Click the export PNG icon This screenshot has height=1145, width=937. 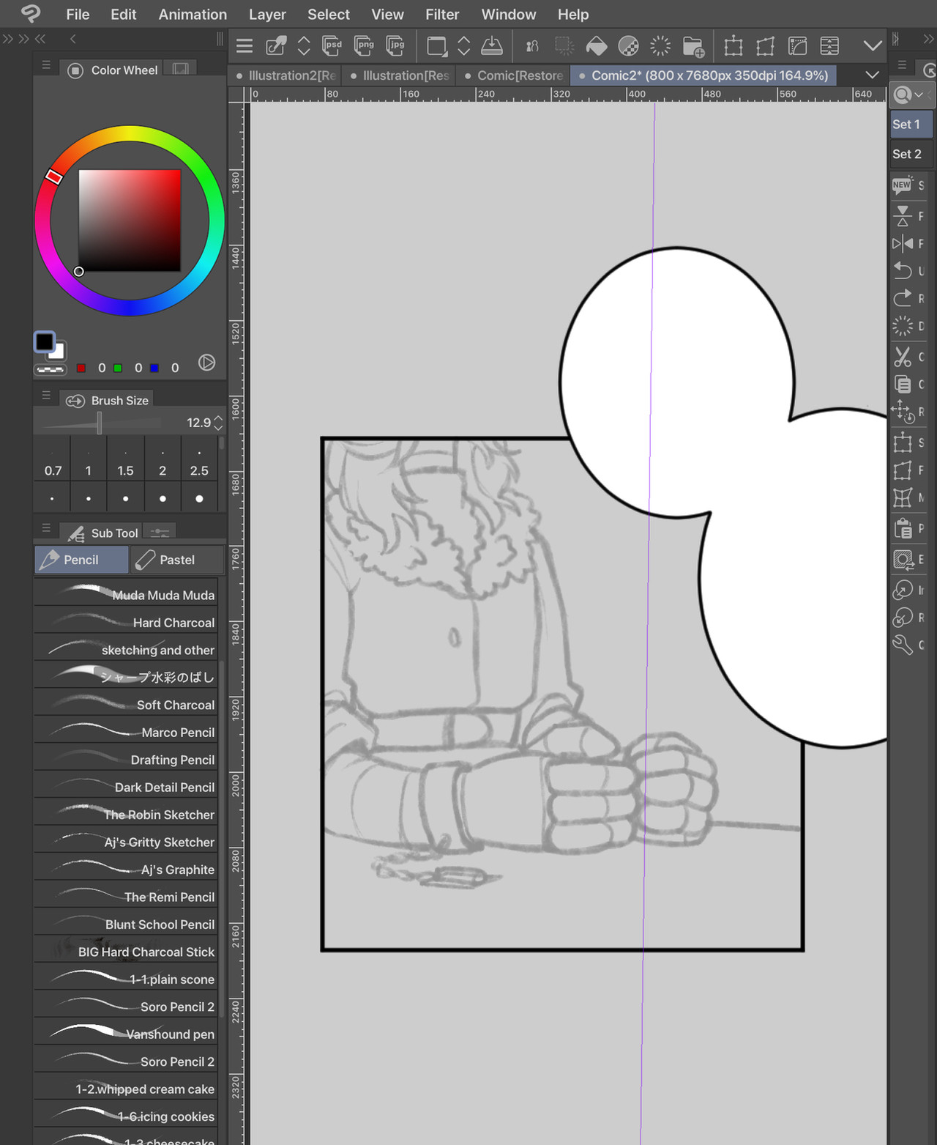364,46
